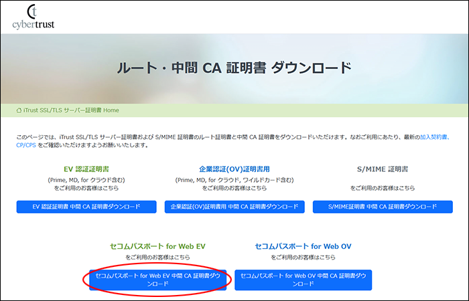Click the ワイルドカード含む description text
The width and height of the screenshot is (469, 301).
coord(268,180)
